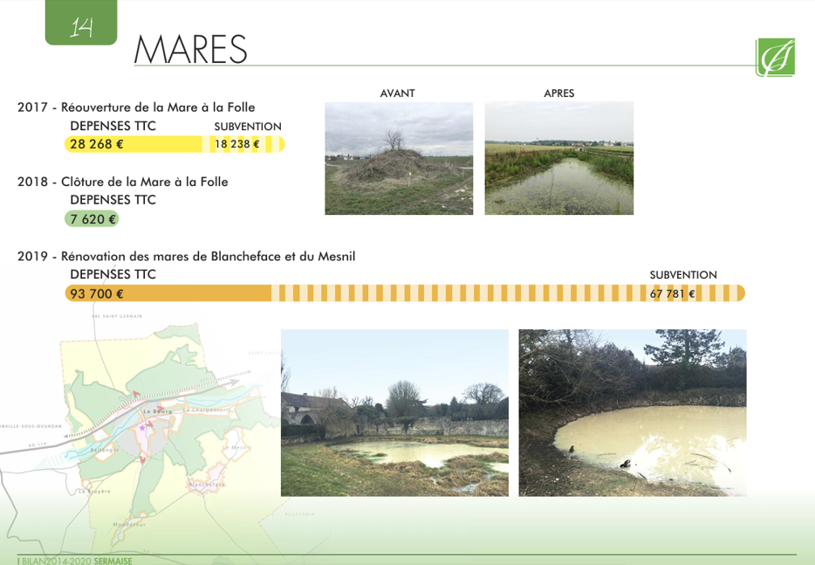Click the 2019 Rénovation des mares heading
815x565 pixels.
click(186, 257)
